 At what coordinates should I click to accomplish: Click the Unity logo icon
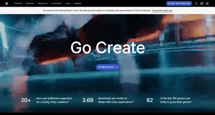pyautogui.click(x=6, y=4)
